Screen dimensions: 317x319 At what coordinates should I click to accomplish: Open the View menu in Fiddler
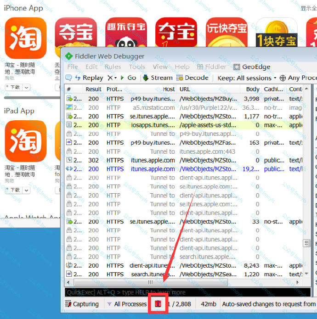click(x=160, y=67)
